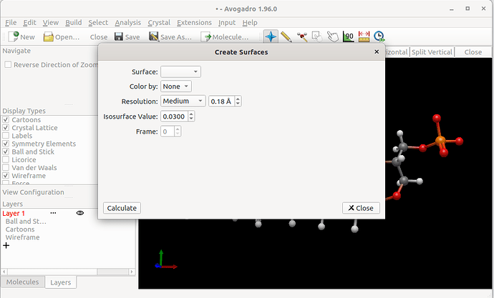Uncheck the Crystal Lattice display type
Screen dimensions: 494x298
[6, 128]
